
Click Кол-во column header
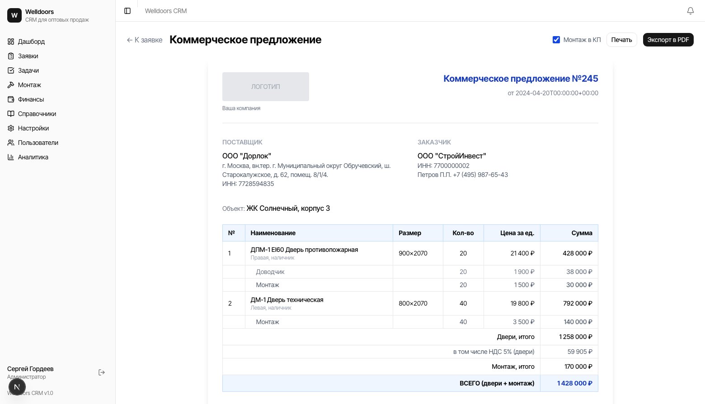(463, 233)
